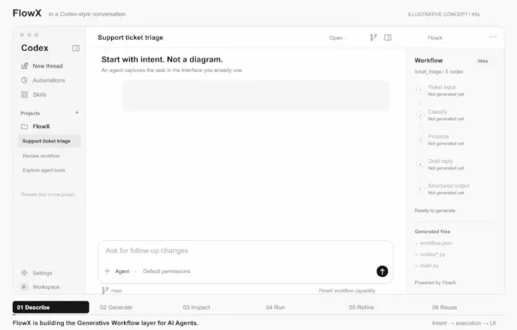
Task: Open the Explore agent tools thread
Action: [x=44, y=170]
